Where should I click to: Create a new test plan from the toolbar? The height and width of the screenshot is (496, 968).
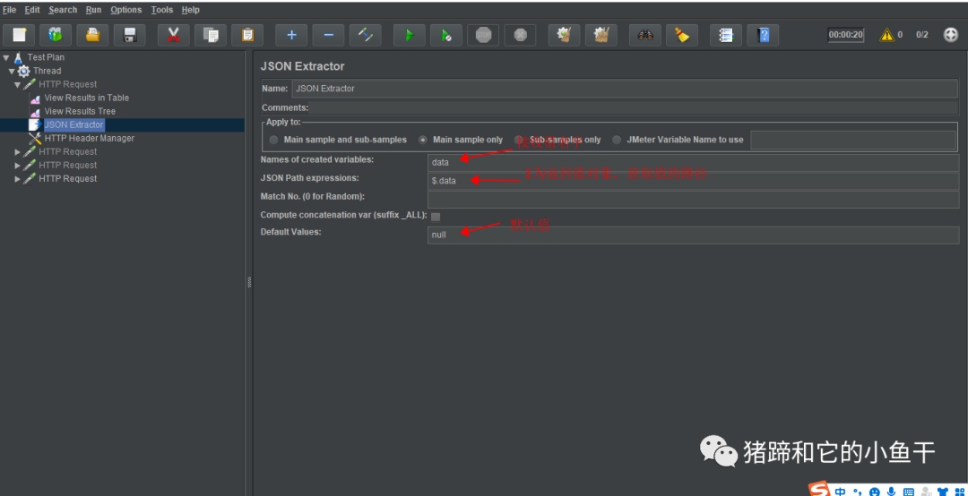pos(19,35)
